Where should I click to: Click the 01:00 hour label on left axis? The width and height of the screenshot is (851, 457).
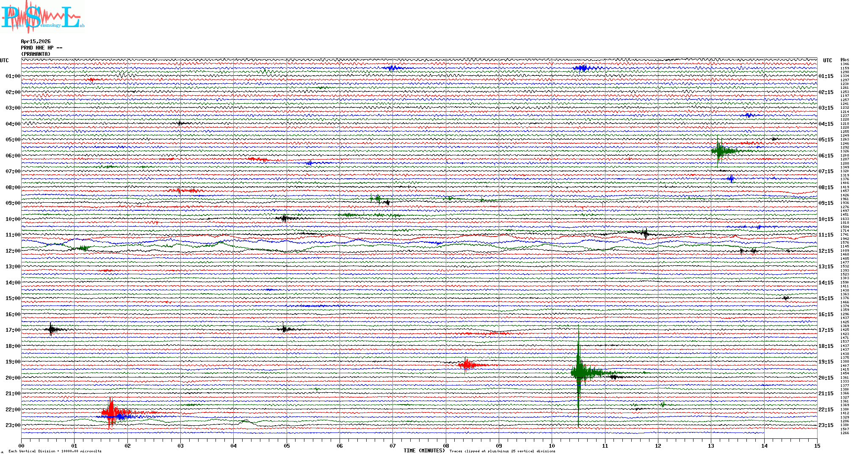pos(13,76)
